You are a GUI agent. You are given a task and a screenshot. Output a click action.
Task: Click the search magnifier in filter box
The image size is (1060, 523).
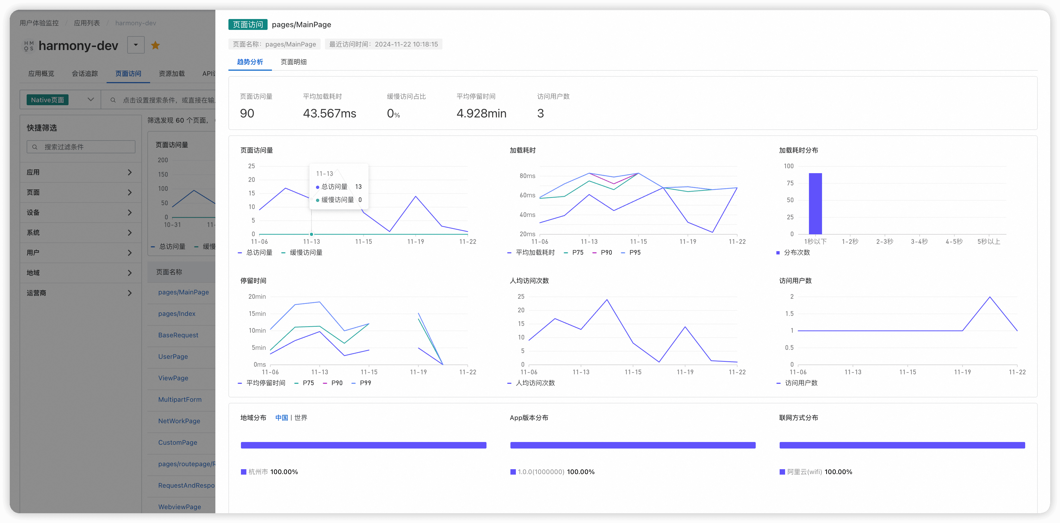[x=35, y=147]
